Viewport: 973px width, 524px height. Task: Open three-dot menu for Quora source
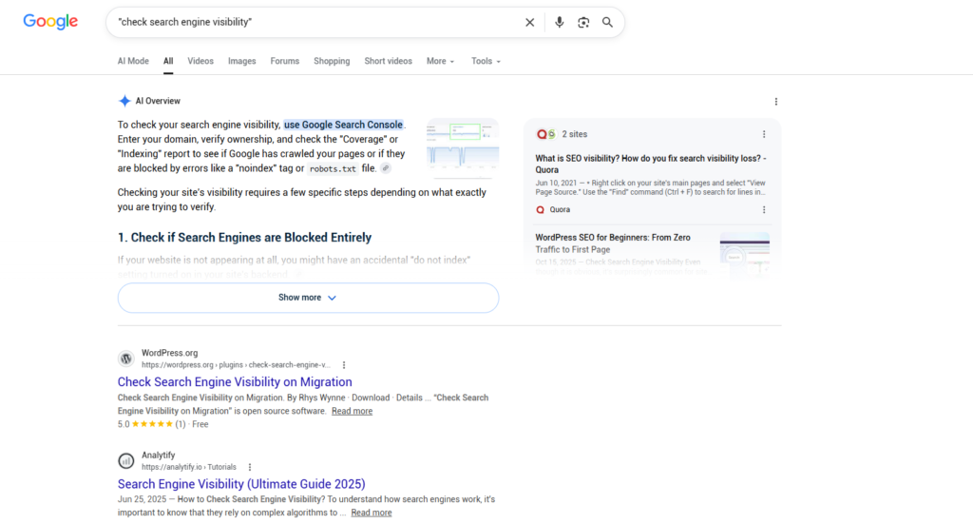coord(764,210)
